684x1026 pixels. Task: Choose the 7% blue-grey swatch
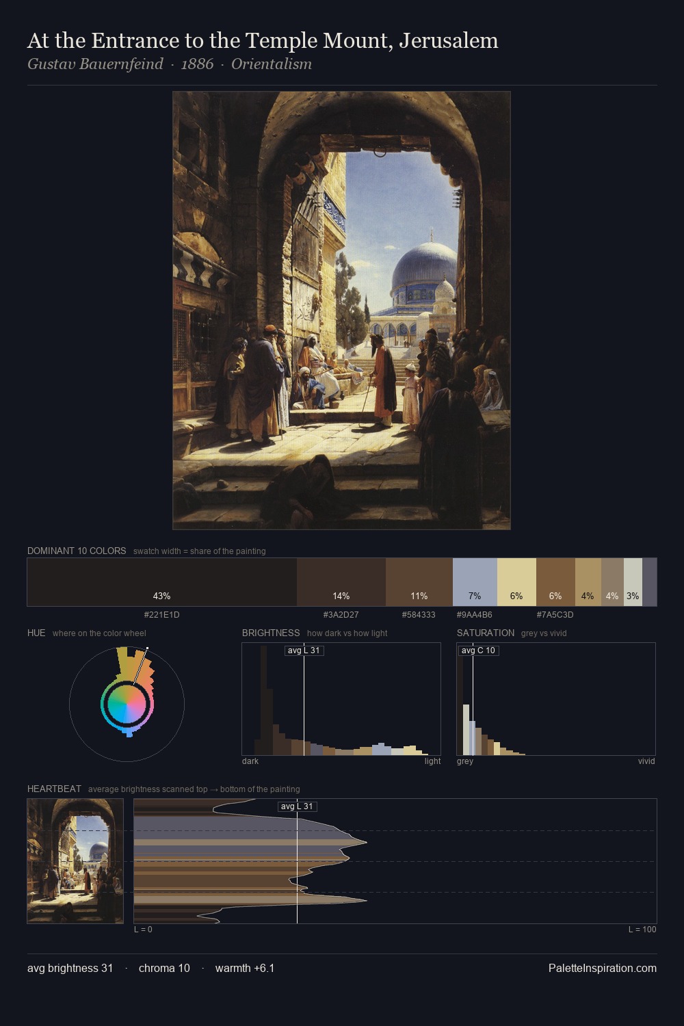[x=475, y=582]
